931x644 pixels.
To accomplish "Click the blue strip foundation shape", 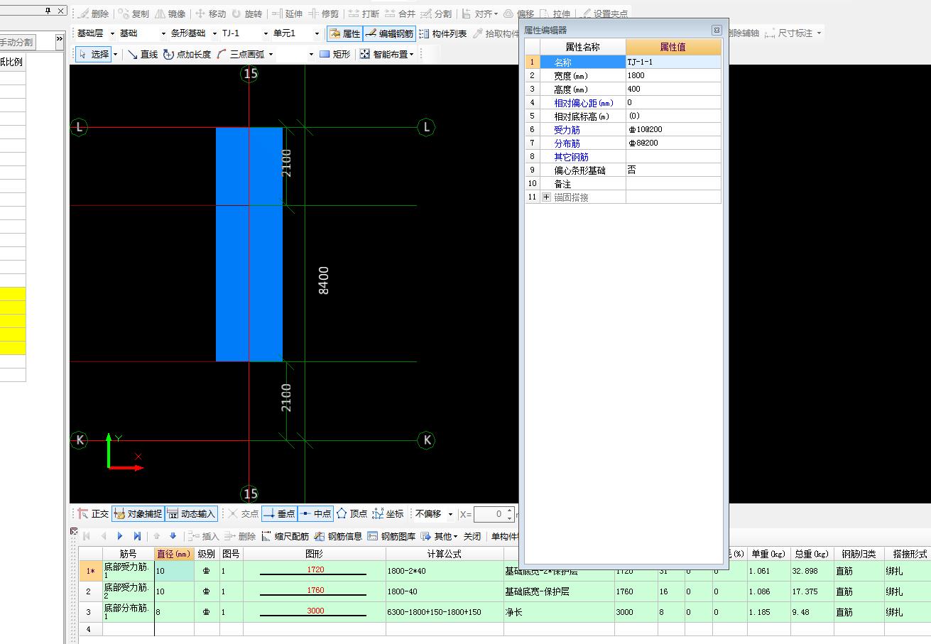I will point(249,244).
